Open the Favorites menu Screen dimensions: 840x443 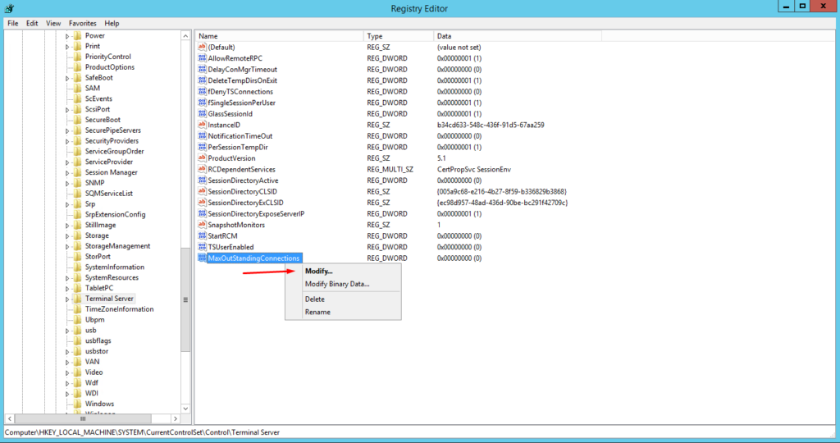(82, 24)
